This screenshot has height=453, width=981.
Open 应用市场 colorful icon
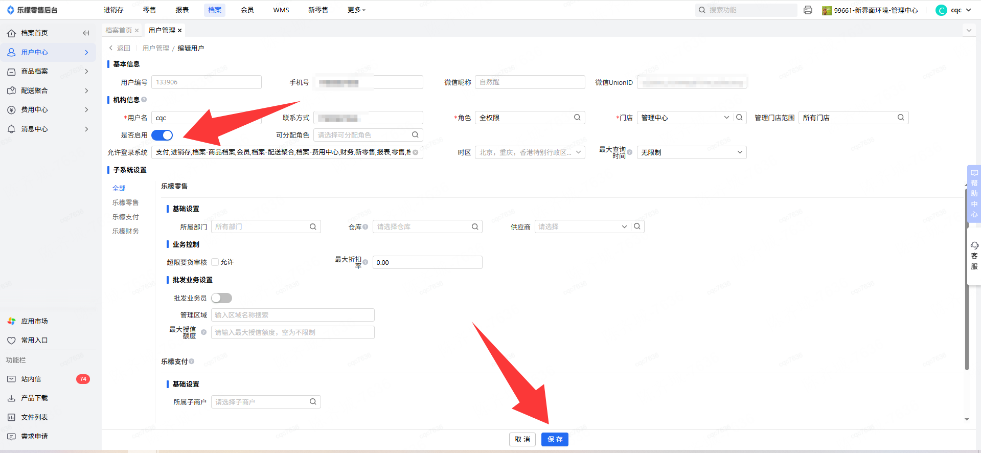tap(11, 321)
